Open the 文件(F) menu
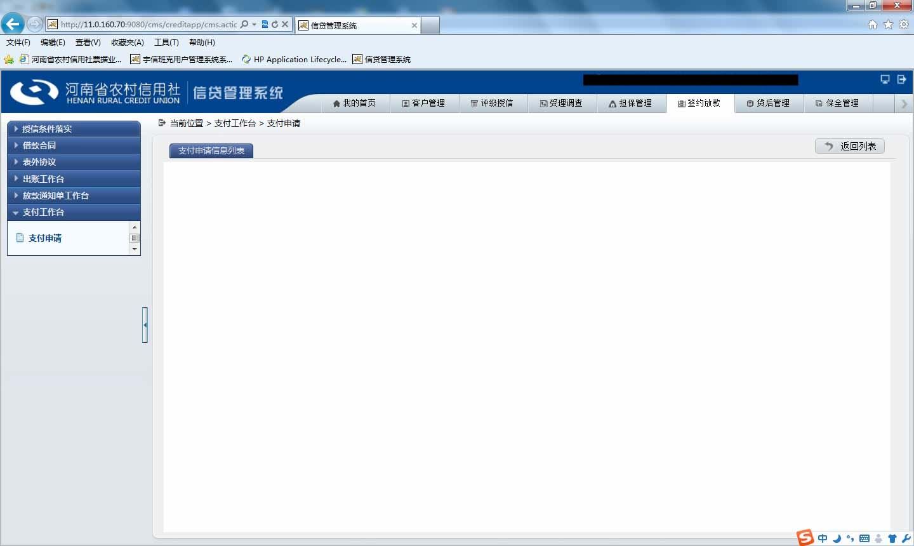Viewport: 914px width, 546px height. click(18, 43)
